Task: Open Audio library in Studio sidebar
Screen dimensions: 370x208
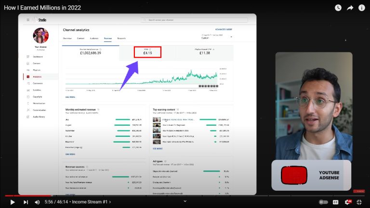Action: [39, 117]
